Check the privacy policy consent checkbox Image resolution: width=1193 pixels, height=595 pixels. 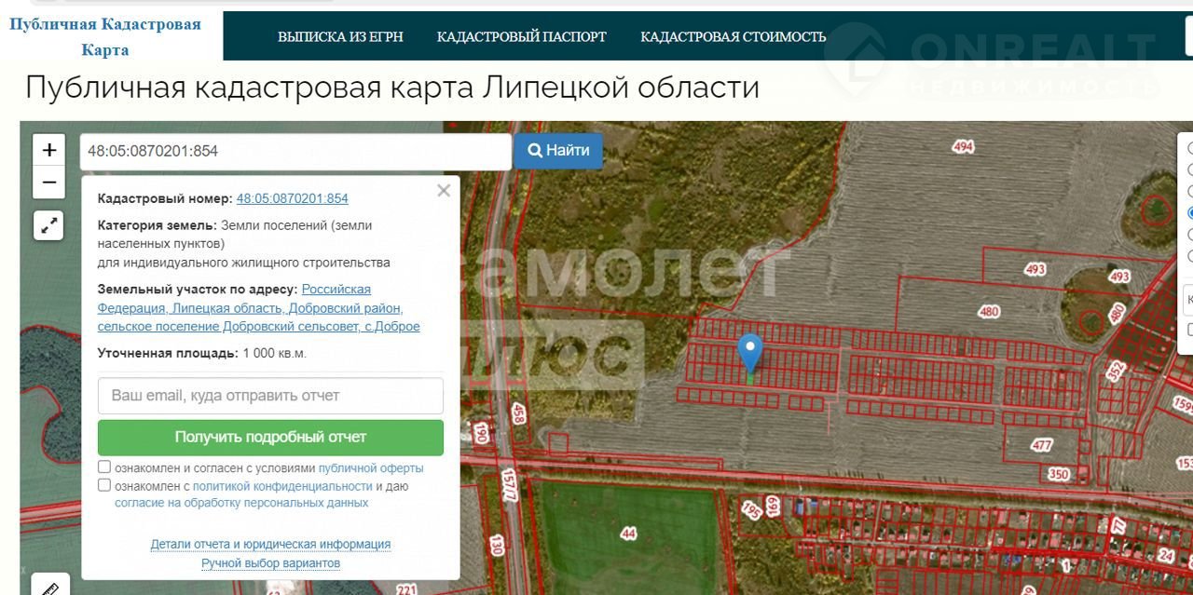tap(104, 485)
